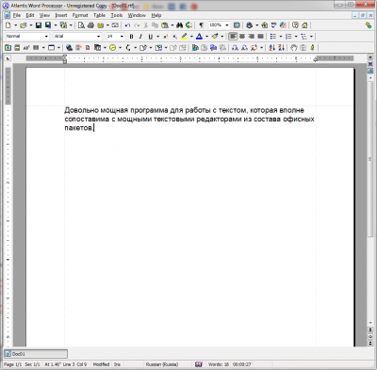Viewport: 377px width, 370px height.
Task: Open Print Preview from the toolbar
Action: [x=81, y=25]
